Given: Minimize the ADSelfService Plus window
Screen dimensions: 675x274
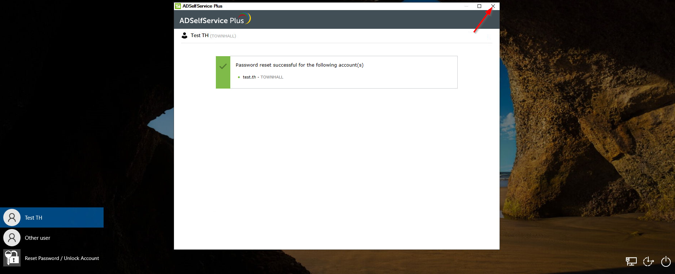Looking at the screenshot, I should 466,6.
